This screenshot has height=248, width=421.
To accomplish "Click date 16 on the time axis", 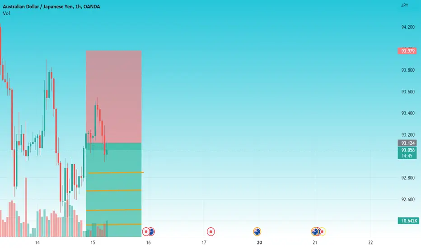I will 149,243.
